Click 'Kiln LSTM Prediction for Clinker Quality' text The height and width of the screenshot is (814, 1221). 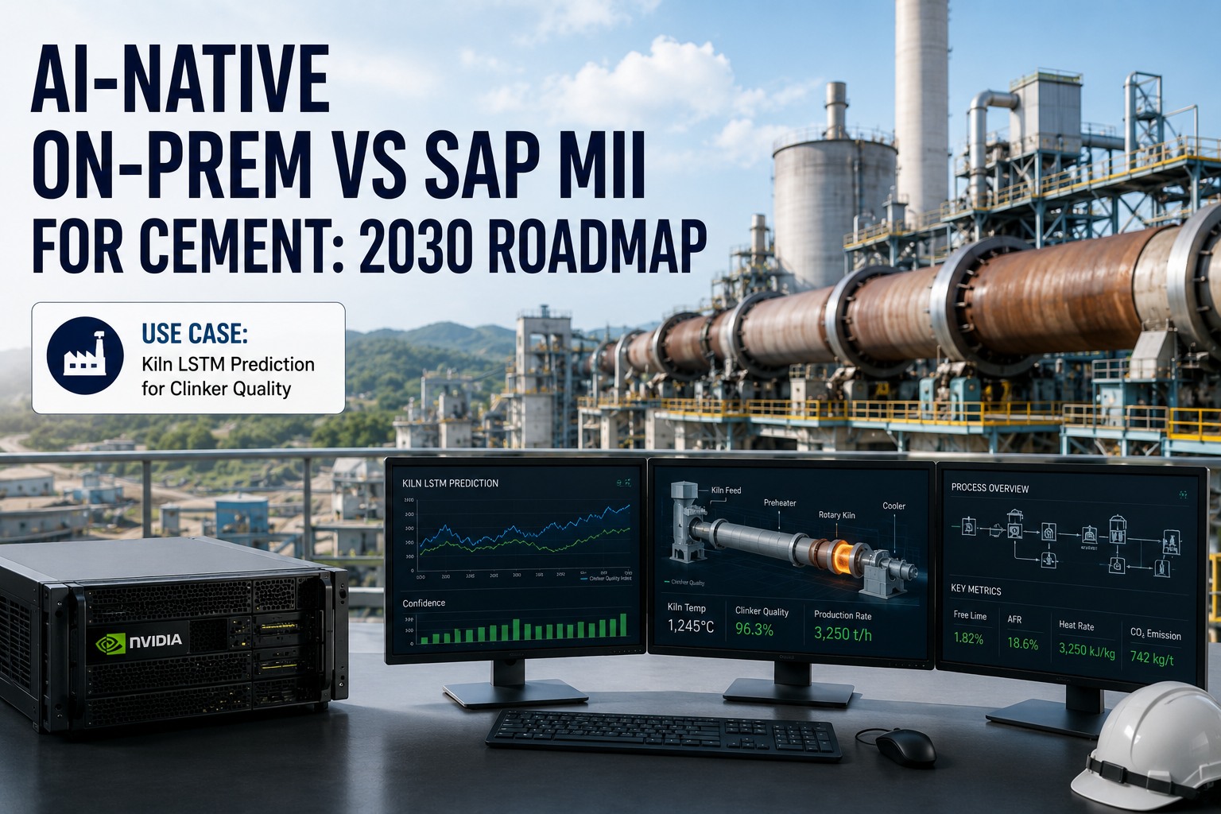(x=228, y=377)
